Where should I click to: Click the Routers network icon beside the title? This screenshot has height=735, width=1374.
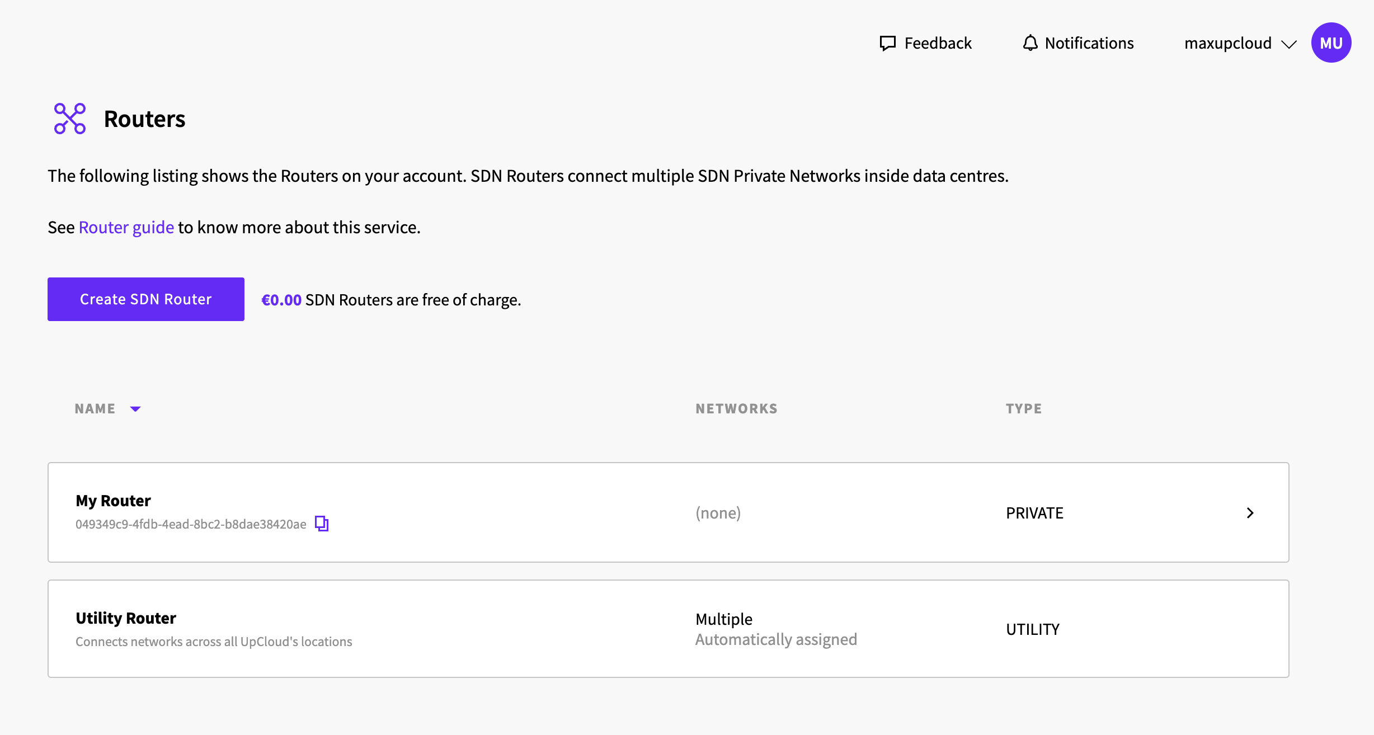(70, 119)
